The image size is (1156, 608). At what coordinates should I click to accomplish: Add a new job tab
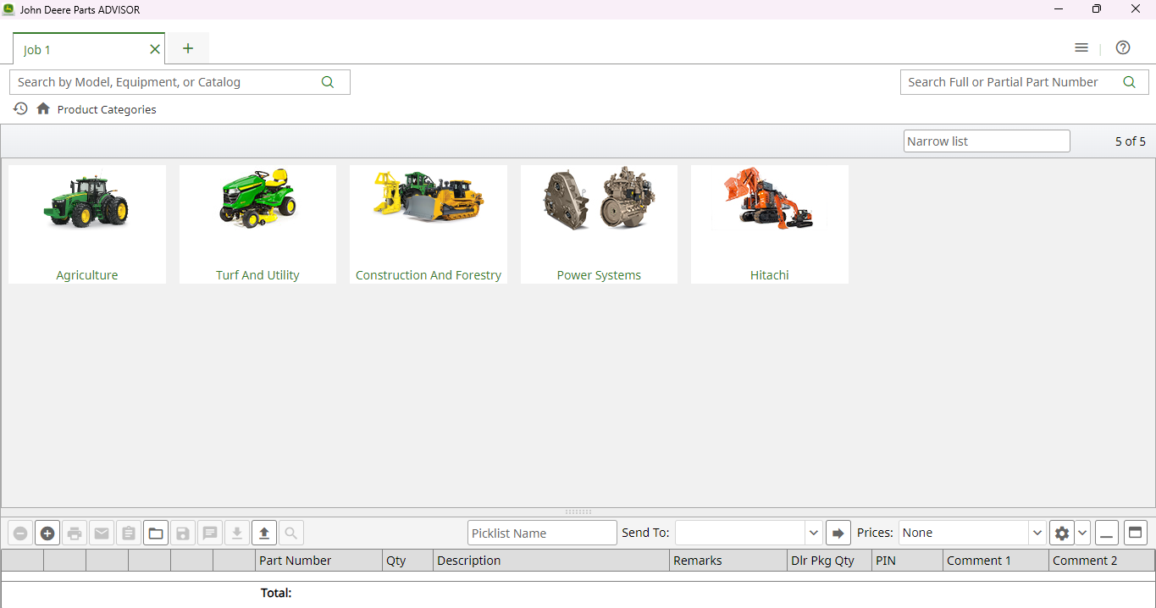pyautogui.click(x=188, y=48)
